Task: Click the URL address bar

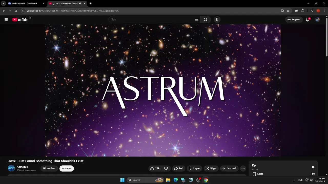Action: tap(151, 11)
